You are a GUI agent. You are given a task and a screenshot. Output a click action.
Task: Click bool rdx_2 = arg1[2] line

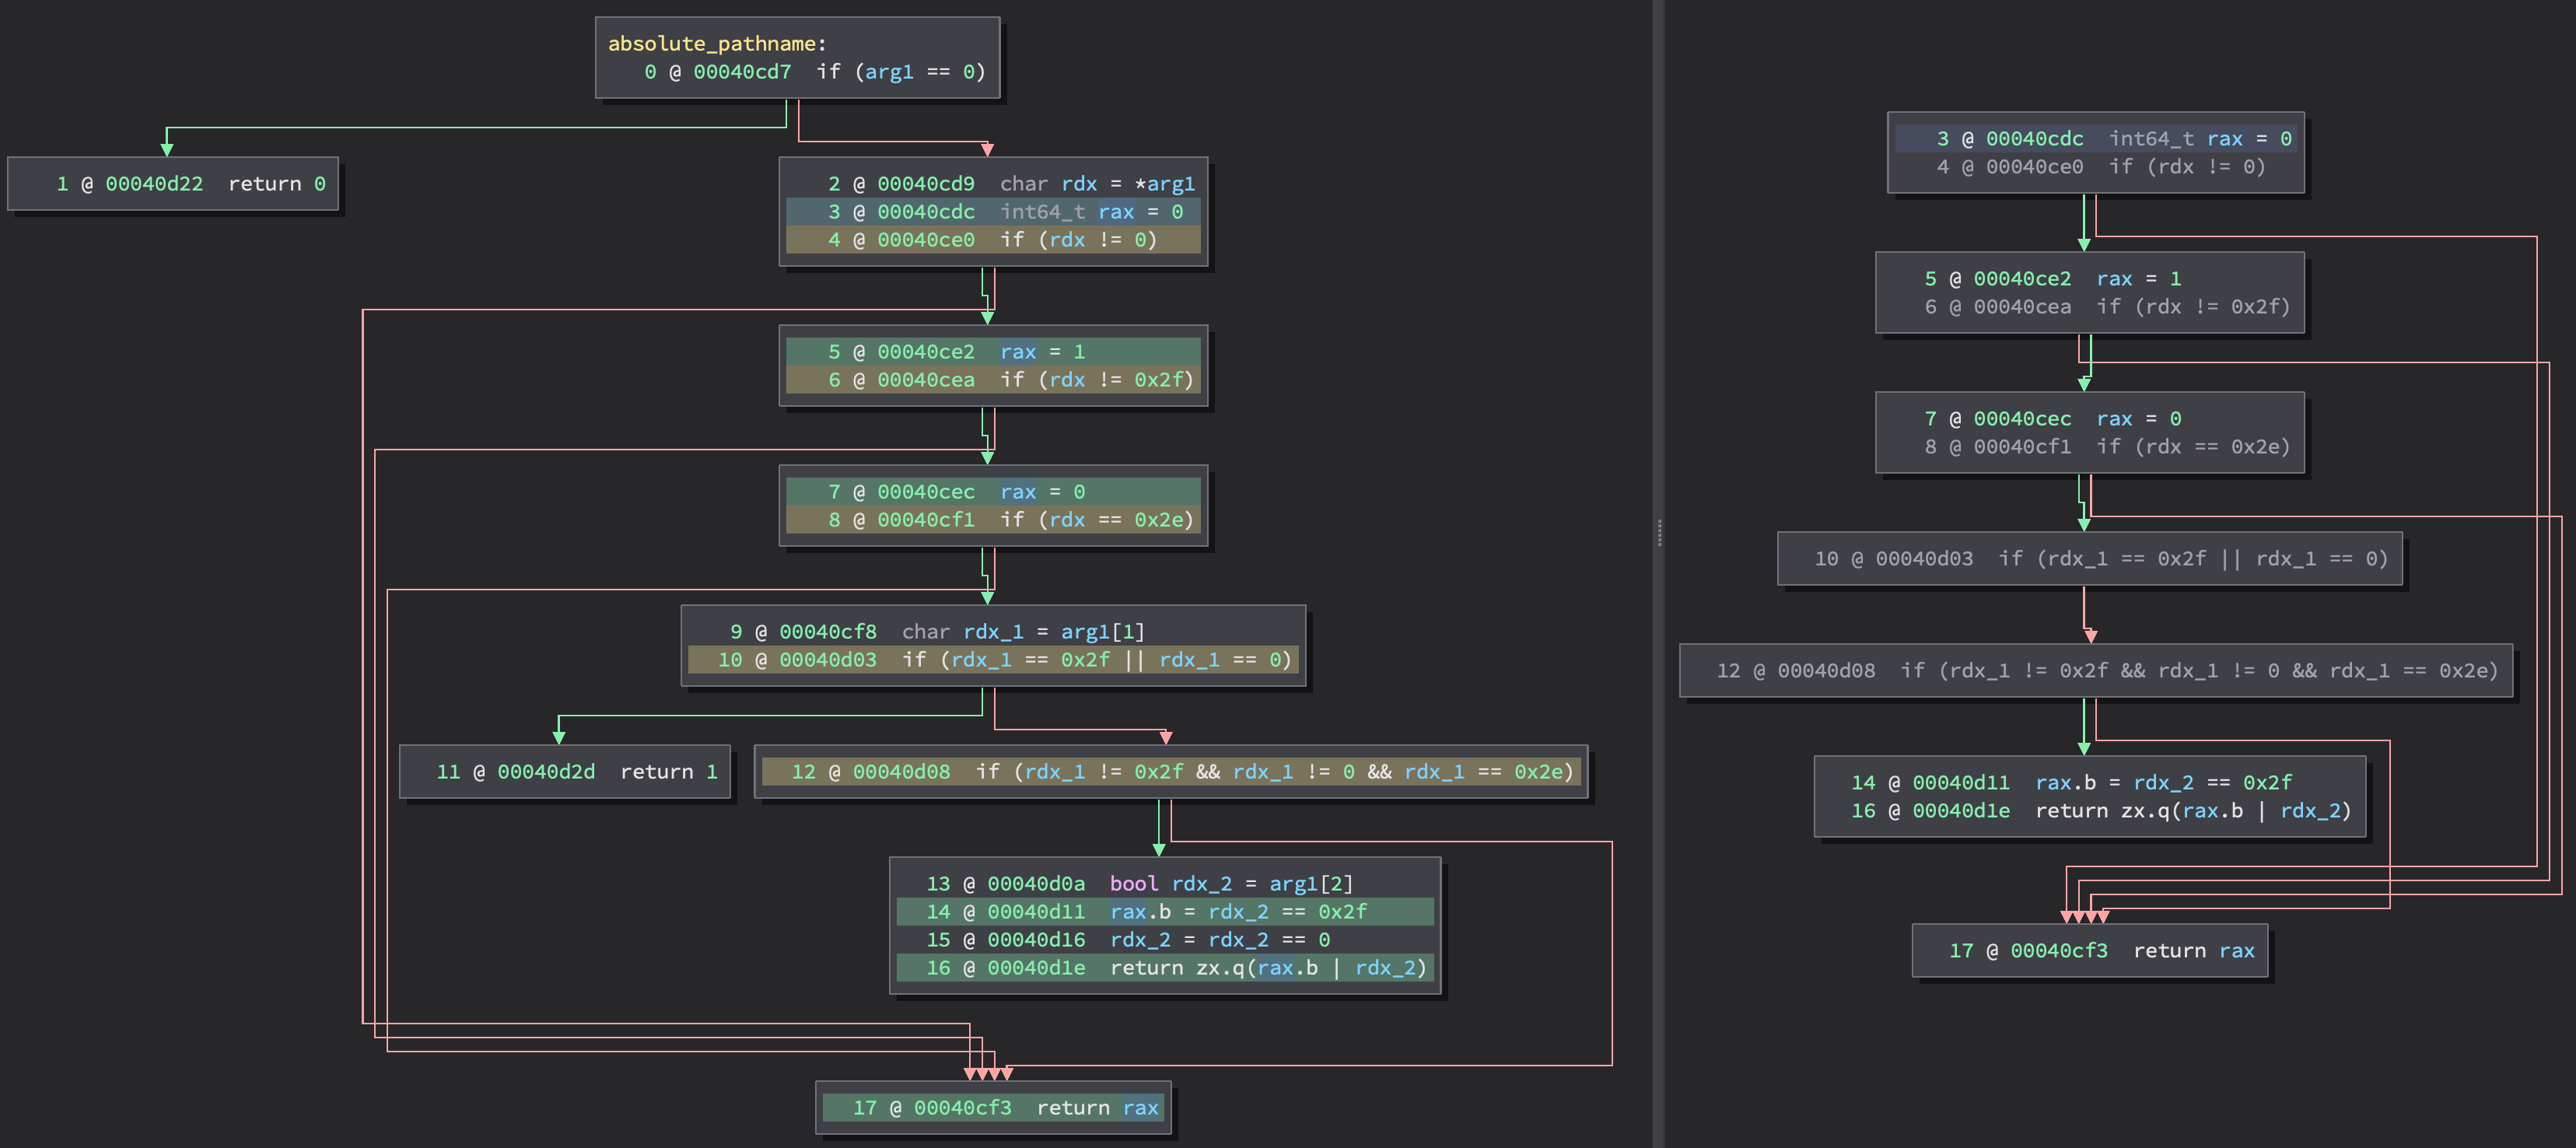(x=1139, y=883)
